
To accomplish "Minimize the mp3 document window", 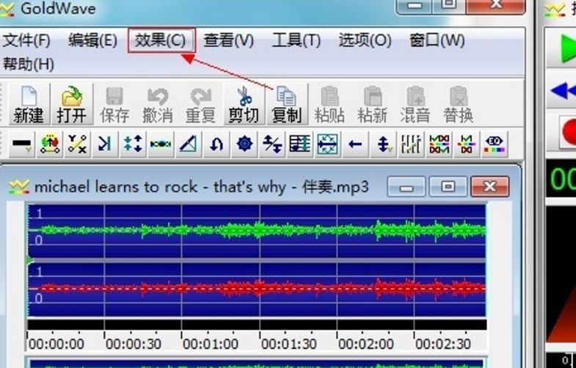I will (x=407, y=187).
